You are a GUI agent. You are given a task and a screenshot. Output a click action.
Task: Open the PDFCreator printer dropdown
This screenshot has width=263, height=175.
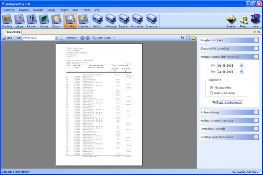(x=56, y=38)
